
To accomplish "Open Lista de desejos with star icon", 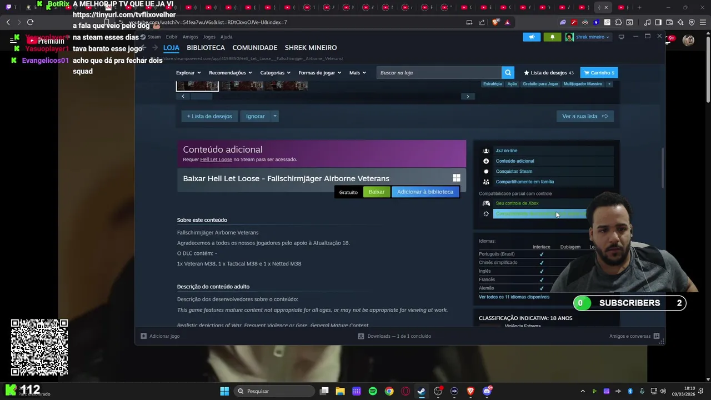I will pos(549,73).
